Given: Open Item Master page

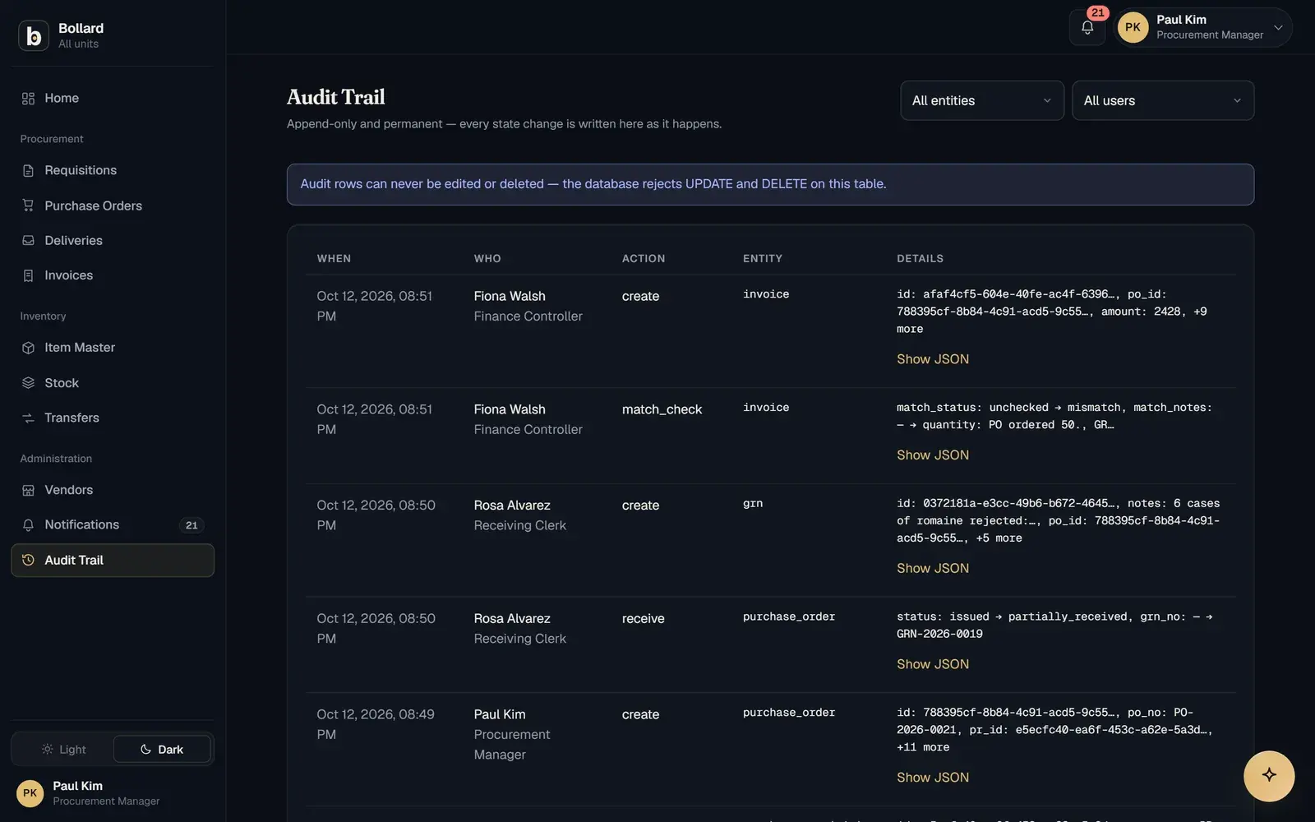Looking at the screenshot, I should click(x=113, y=348).
